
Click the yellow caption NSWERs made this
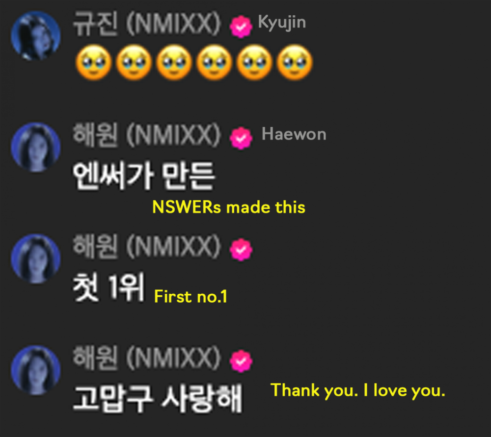229,207
